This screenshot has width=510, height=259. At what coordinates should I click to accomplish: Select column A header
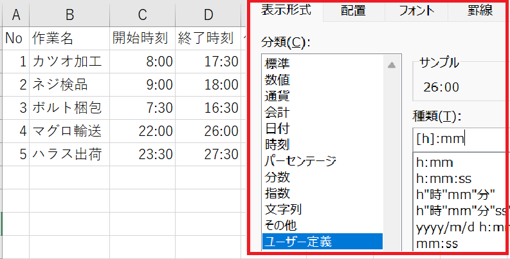15,14
